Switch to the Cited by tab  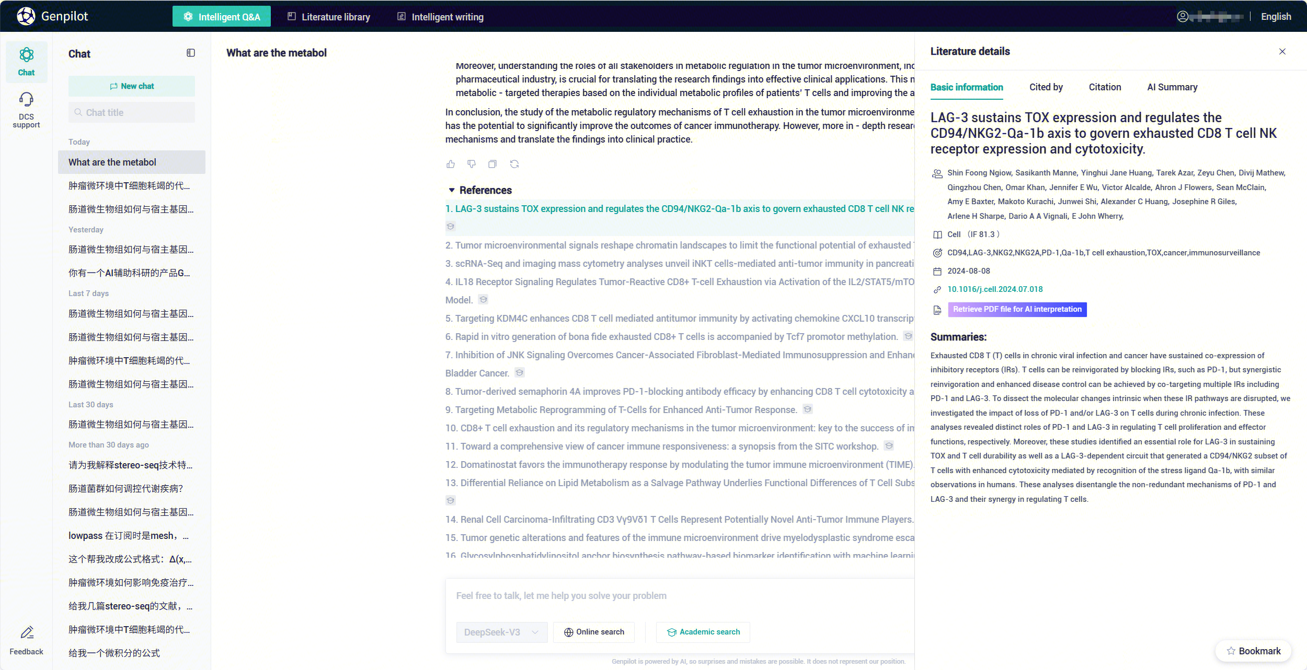click(x=1046, y=87)
